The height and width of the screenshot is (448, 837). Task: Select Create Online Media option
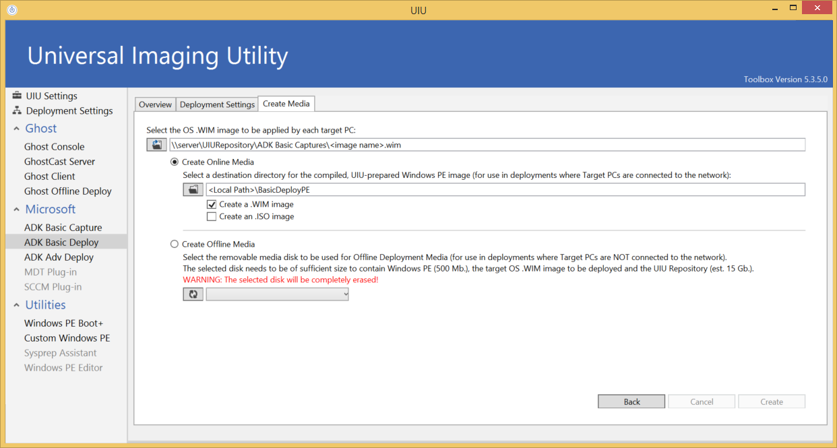[175, 162]
